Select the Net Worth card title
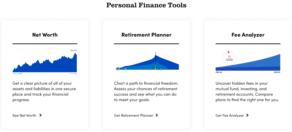 click(x=45, y=35)
